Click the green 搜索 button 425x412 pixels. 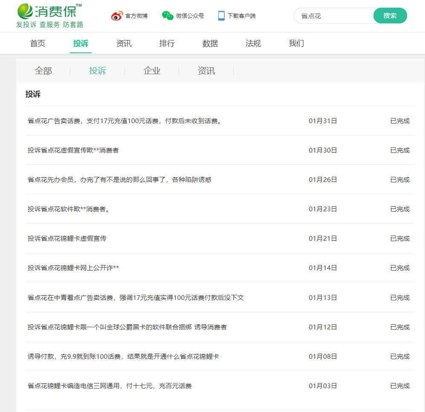pyautogui.click(x=390, y=16)
